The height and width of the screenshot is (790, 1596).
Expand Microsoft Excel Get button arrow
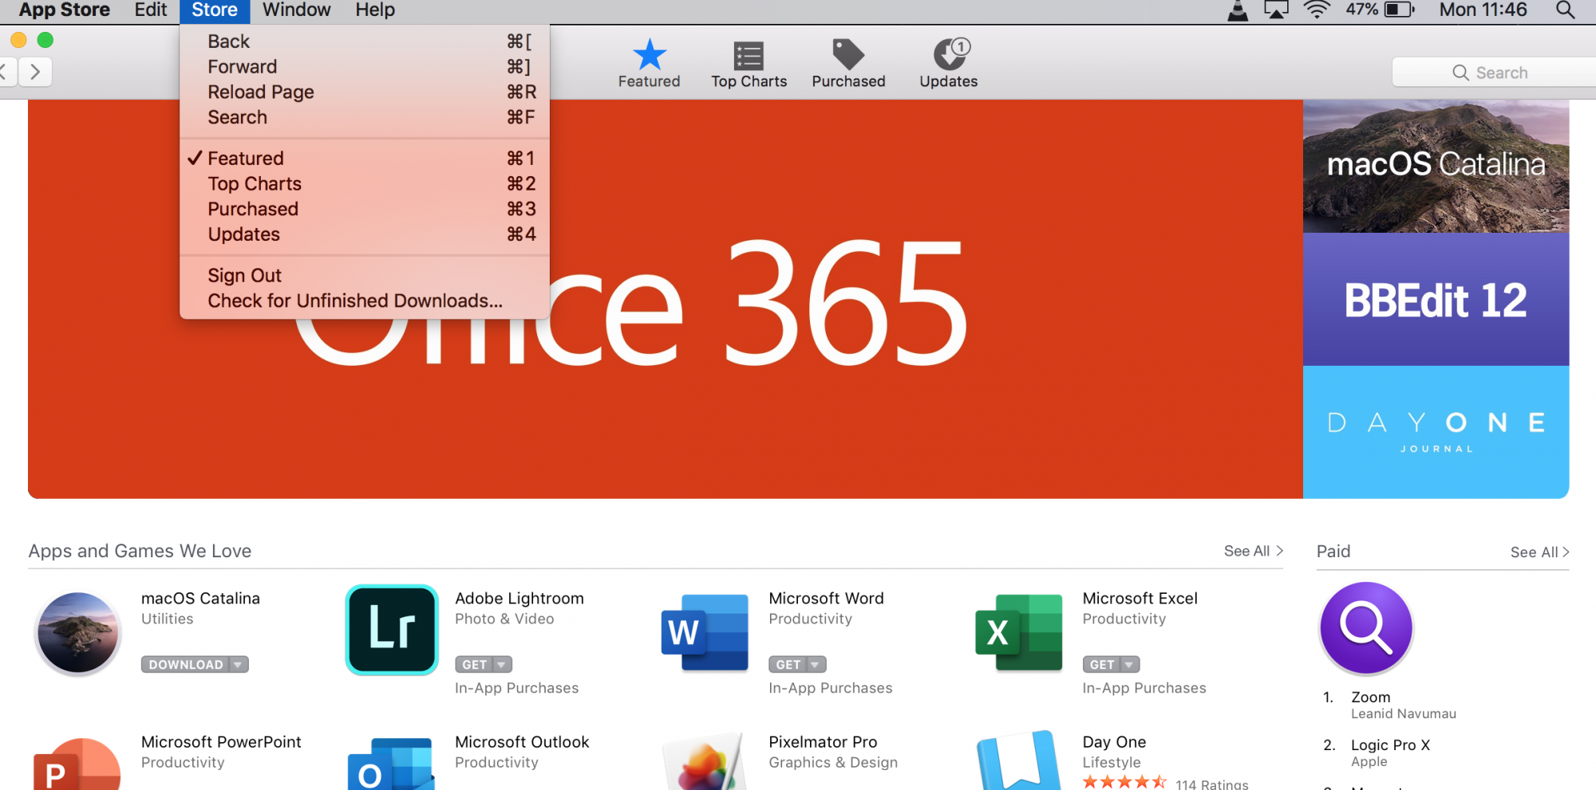click(x=1128, y=665)
